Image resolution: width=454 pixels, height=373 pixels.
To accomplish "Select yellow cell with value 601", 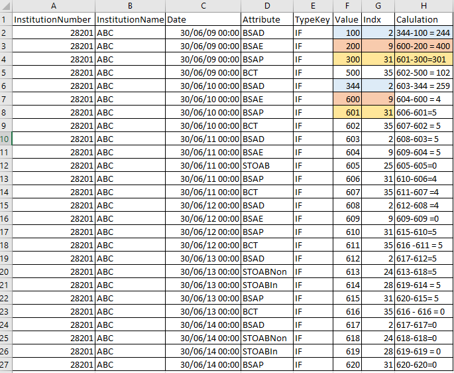I will [347, 112].
